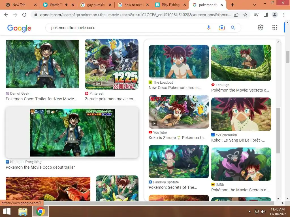Switch to the how to meas tab
290x217 pixels.
(x=134, y=5)
